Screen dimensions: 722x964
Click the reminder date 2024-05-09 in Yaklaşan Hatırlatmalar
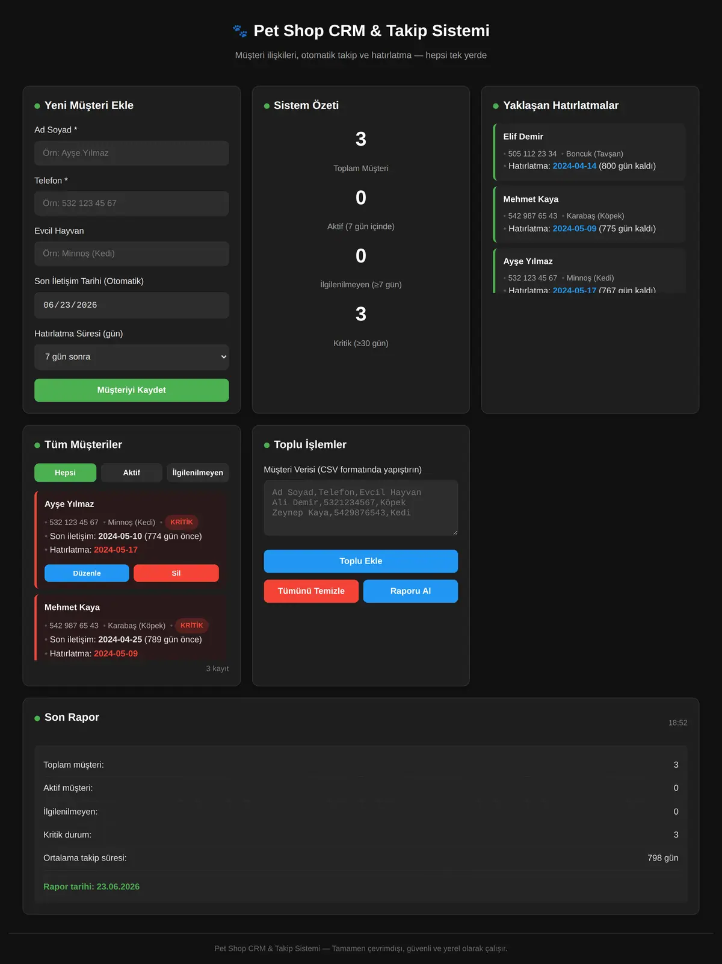[x=575, y=229]
